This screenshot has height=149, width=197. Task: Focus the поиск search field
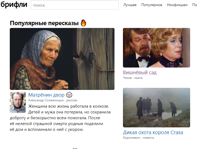(75, 5)
